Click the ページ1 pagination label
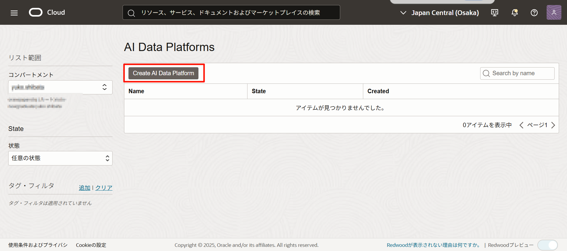Image resolution: width=567 pixels, height=251 pixels. pos(537,125)
